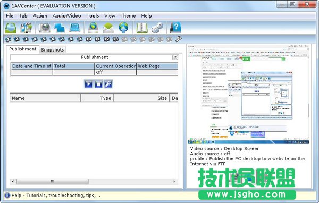The width and height of the screenshot is (319, 203).
Task: Stop publishing with the stop button
Action: pos(98,84)
